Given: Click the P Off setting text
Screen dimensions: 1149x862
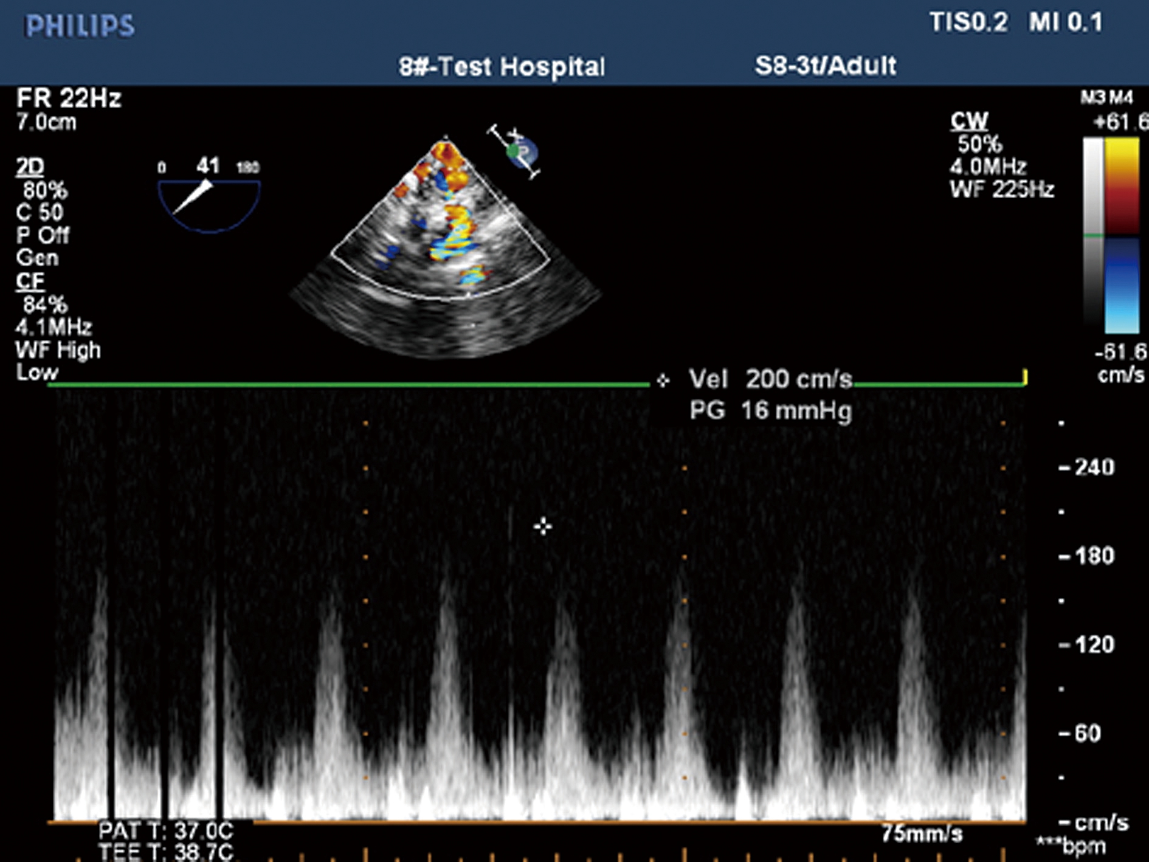Looking at the screenshot, I should tap(43, 235).
